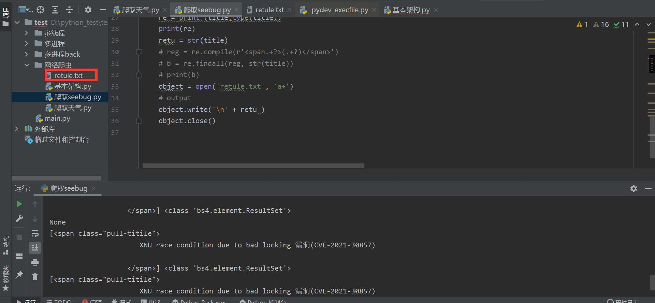Close the 基本架构.py editor tab
Screen dimensions: 655x303
click(x=436, y=10)
